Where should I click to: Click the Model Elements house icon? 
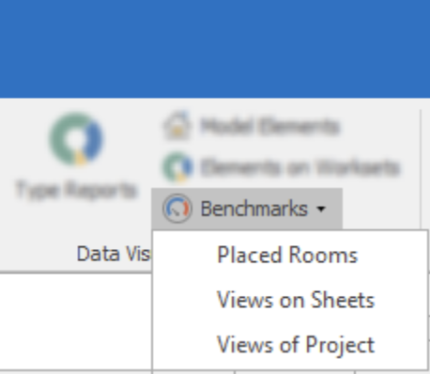pos(177,125)
